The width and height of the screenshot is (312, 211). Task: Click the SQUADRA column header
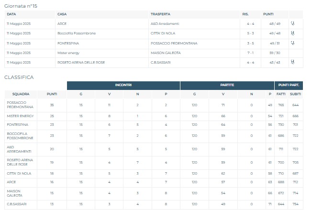click(21, 94)
